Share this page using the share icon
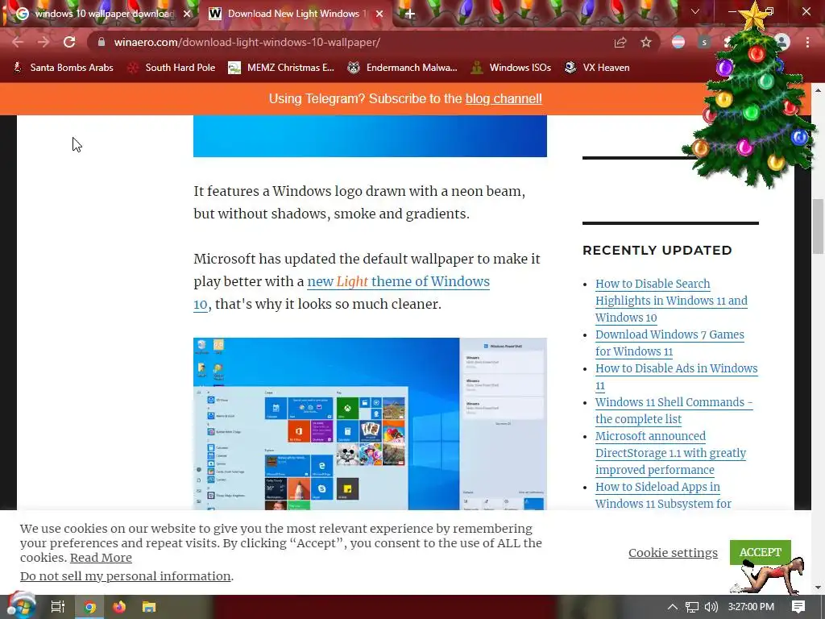825x619 pixels. (x=620, y=42)
